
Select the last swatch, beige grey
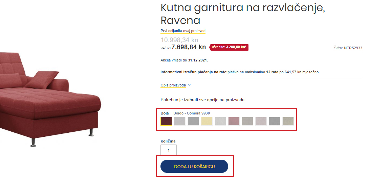tap(288, 121)
